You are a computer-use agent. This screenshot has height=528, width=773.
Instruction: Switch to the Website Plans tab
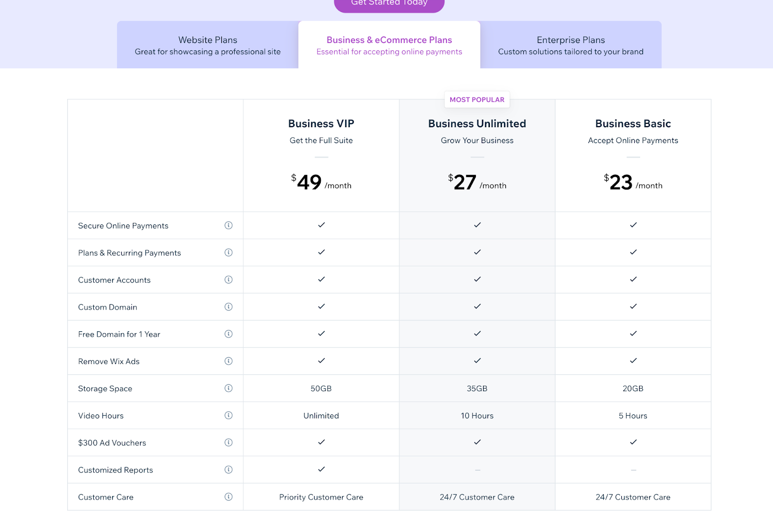(x=208, y=45)
